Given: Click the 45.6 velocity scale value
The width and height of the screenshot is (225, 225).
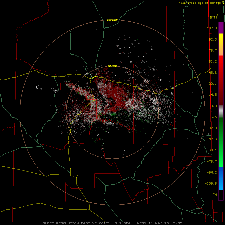Looking at the screenshot, I should 213,72.
